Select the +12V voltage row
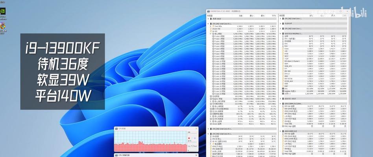This screenshot has width=373, height=157. tap(314, 58)
